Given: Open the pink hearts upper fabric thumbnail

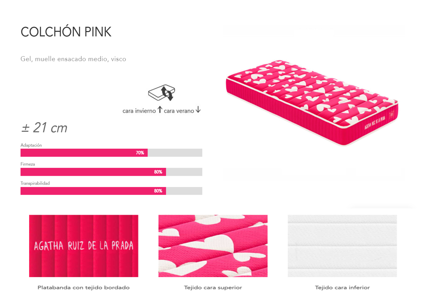Looking at the screenshot, I should [213, 246].
